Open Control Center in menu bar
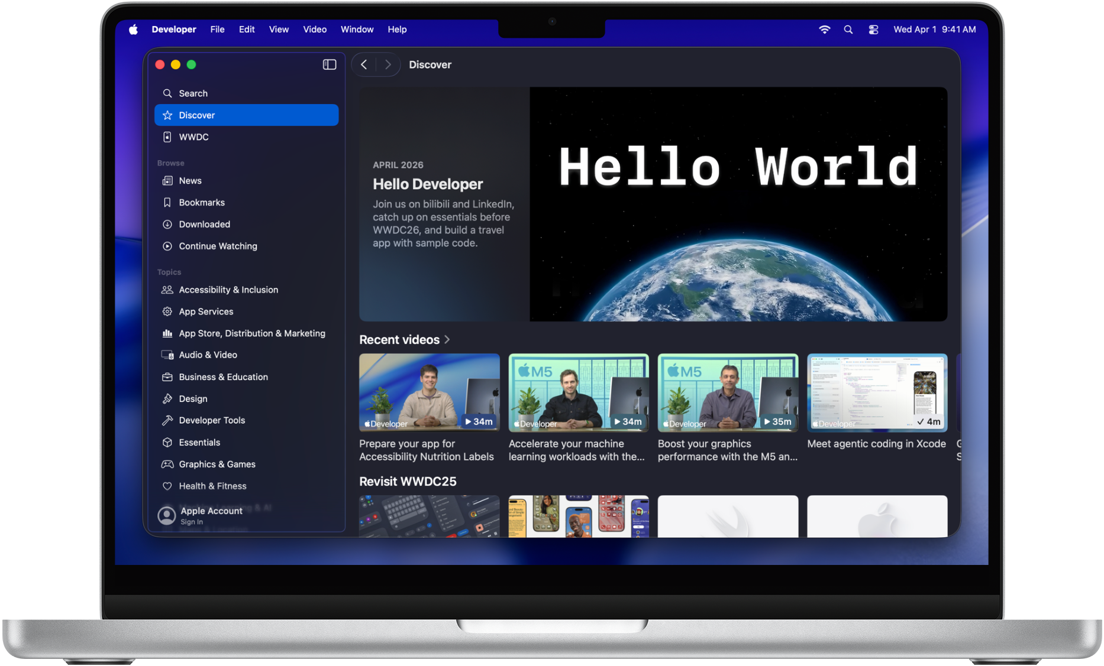This screenshot has width=1104, height=666. click(x=873, y=30)
